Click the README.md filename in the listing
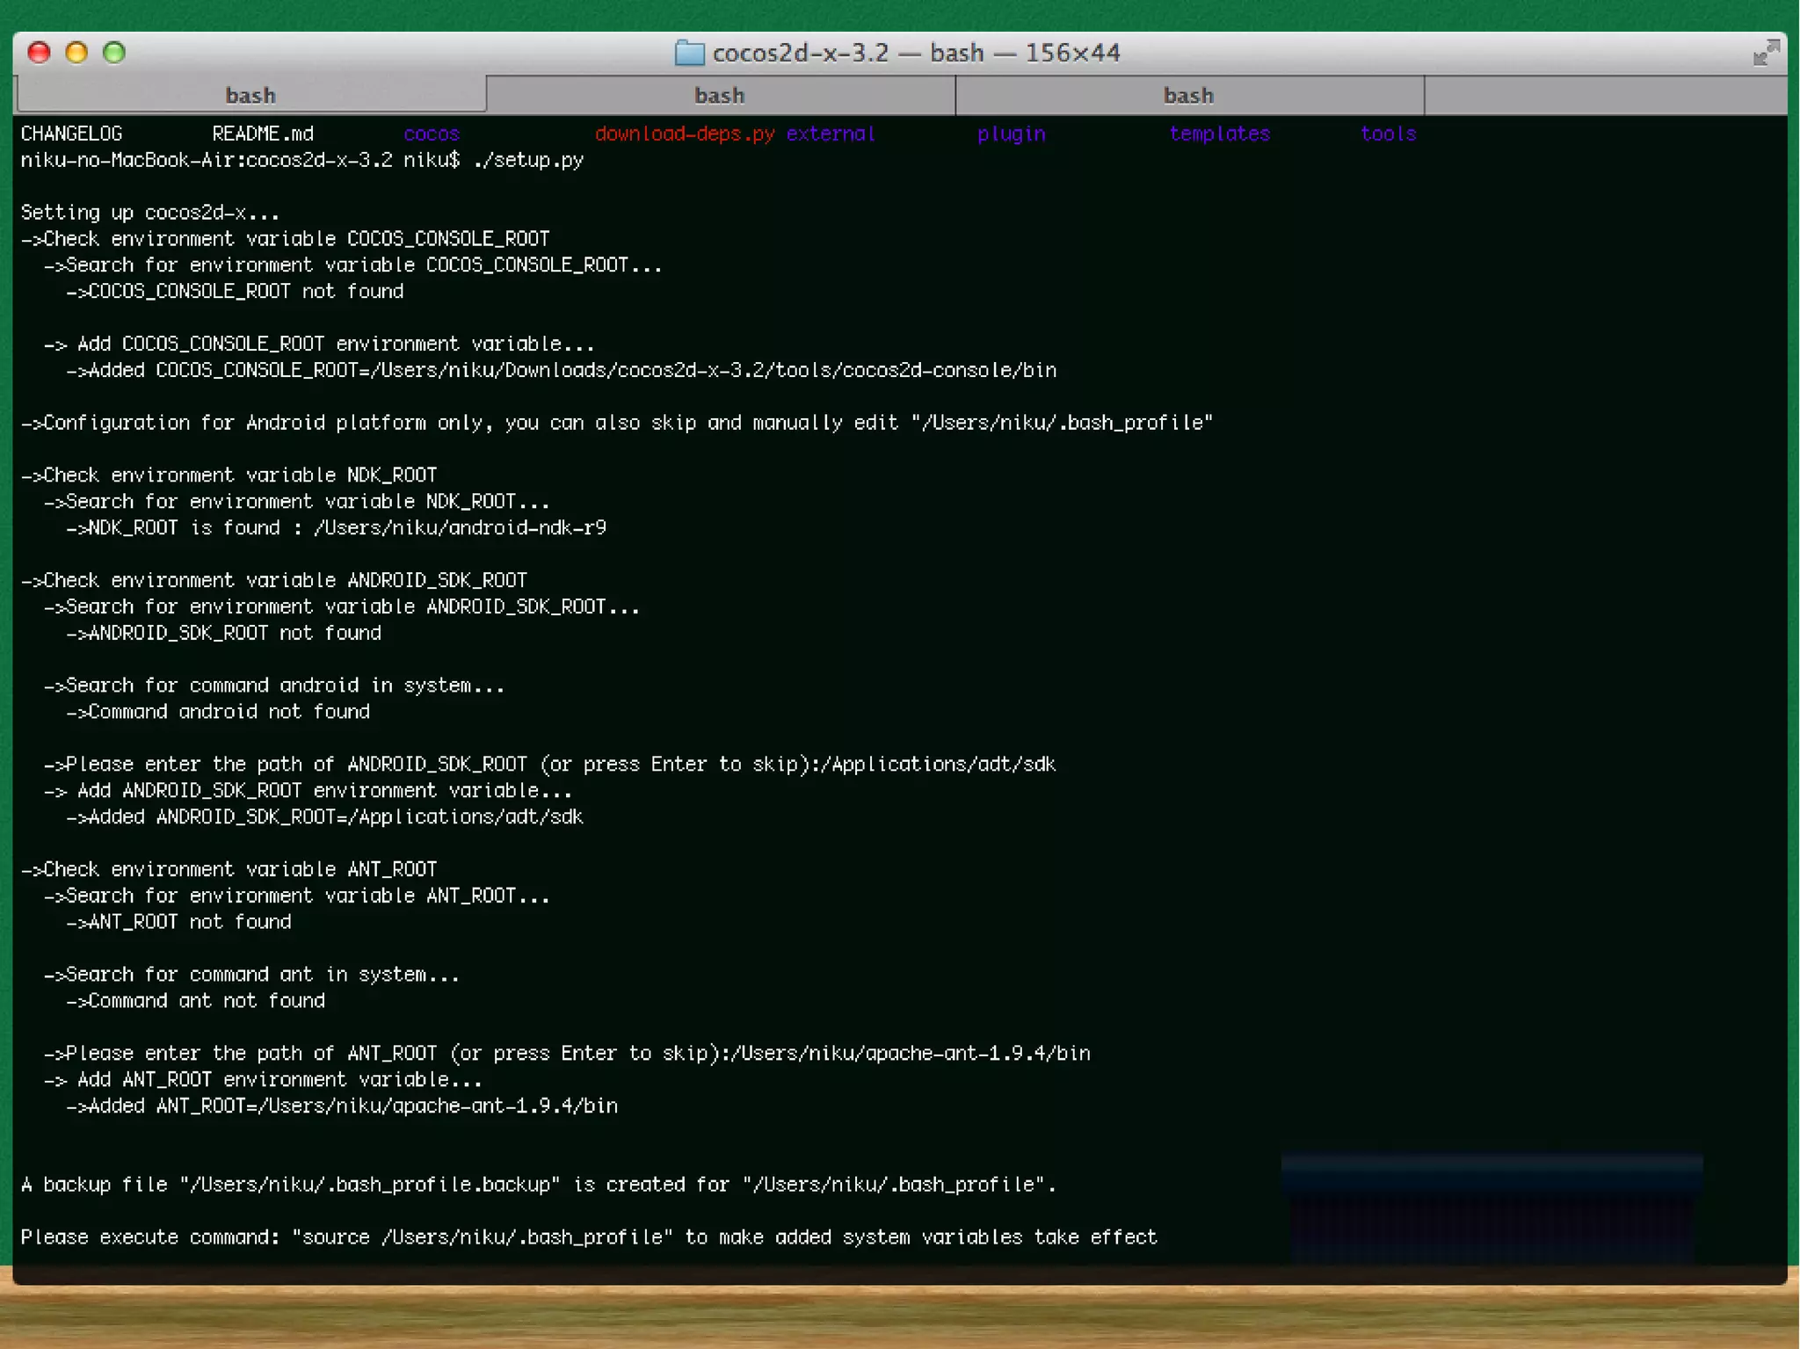This screenshot has height=1349, width=1800. (263, 134)
